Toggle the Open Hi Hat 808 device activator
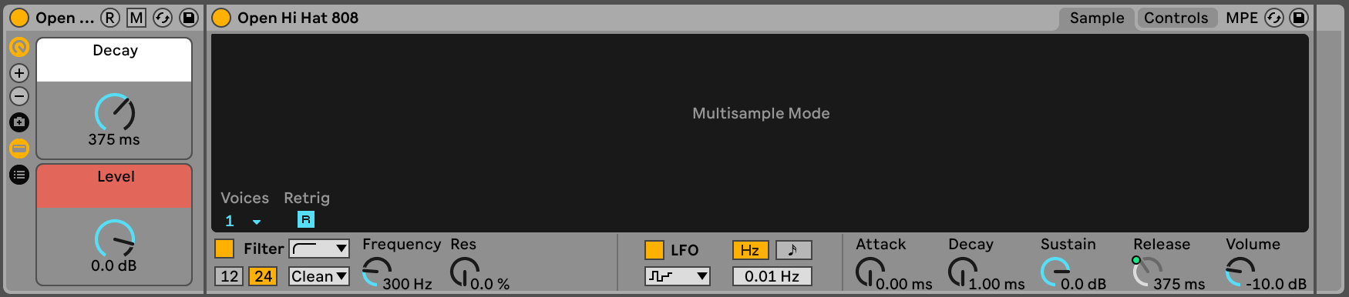 (x=221, y=18)
